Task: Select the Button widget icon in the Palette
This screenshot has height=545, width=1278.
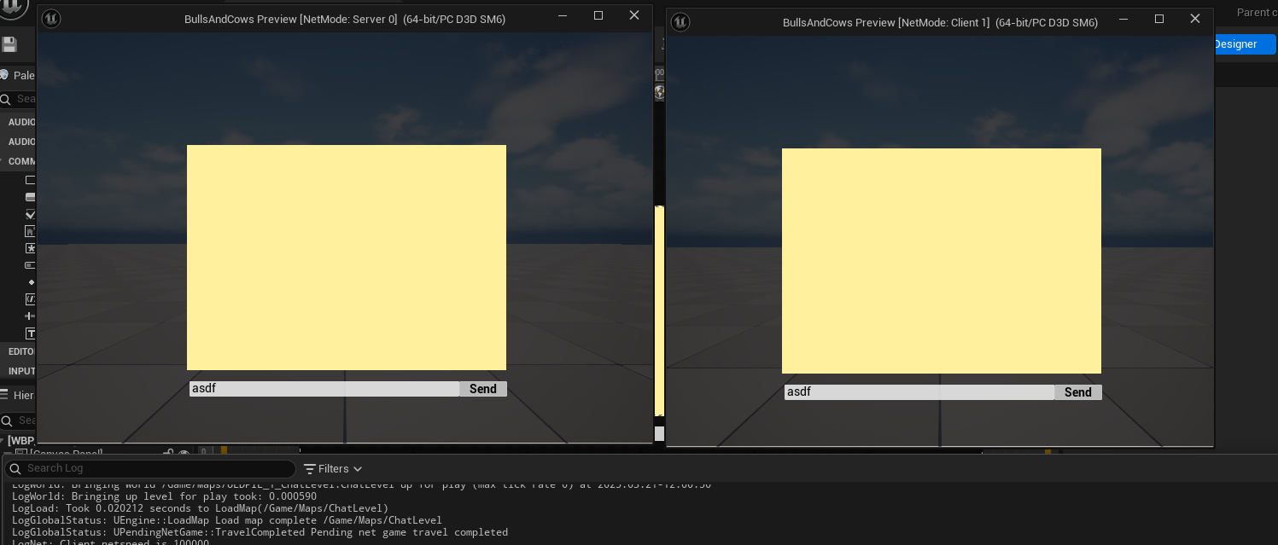Action: point(31,197)
